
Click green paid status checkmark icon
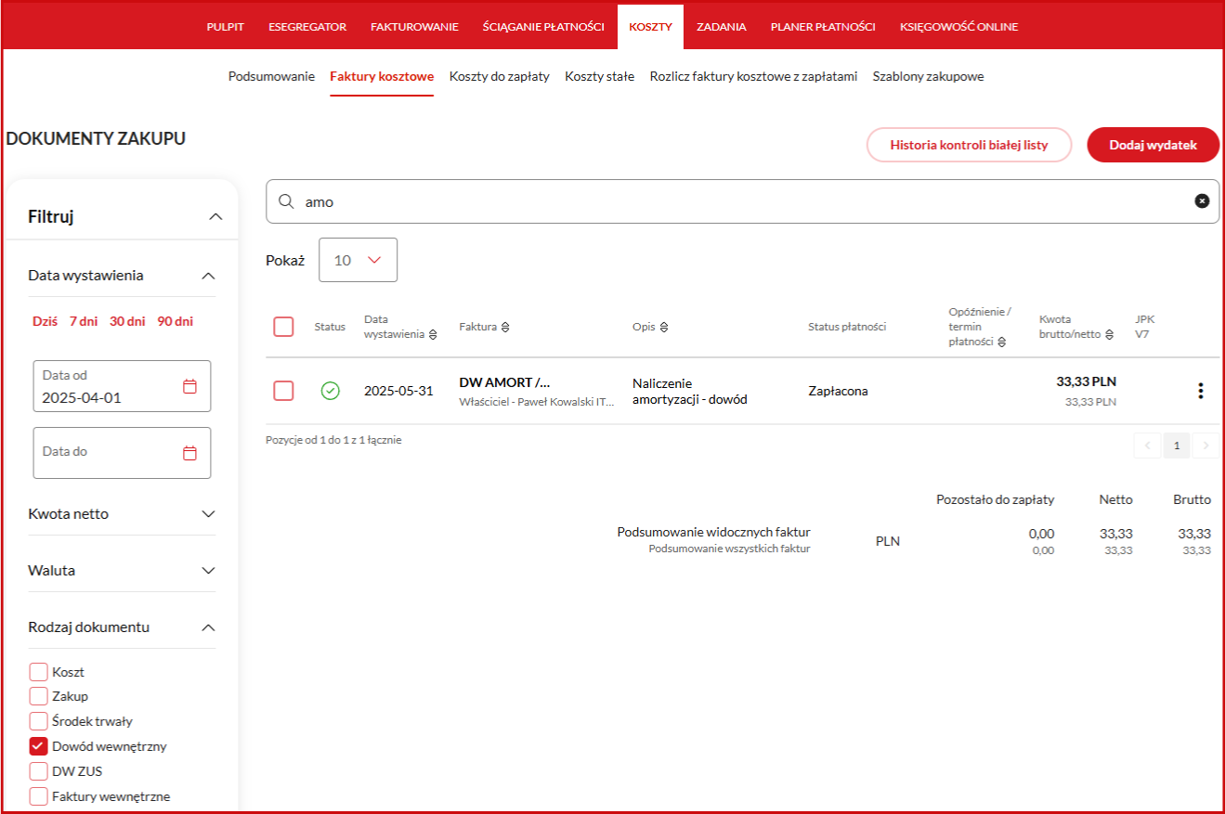(x=330, y=391)
